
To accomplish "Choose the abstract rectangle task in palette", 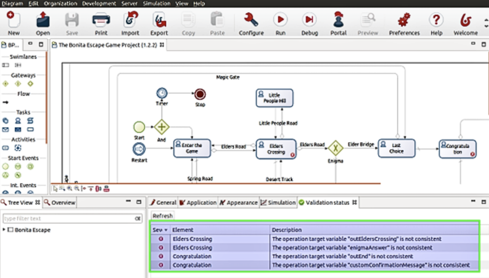I will coord(30,129).
